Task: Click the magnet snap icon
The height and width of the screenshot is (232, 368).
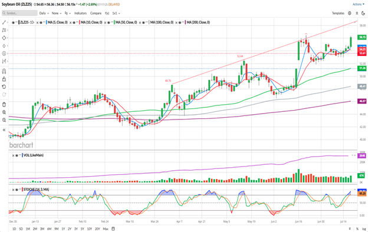Action: point(4,71)
